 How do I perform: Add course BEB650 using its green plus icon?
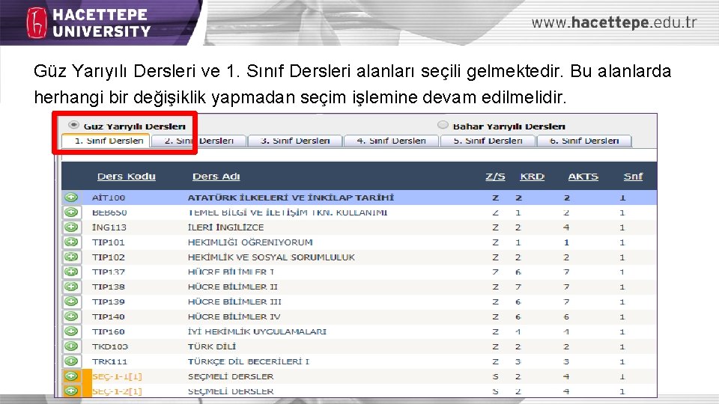[x=71, y=212]
